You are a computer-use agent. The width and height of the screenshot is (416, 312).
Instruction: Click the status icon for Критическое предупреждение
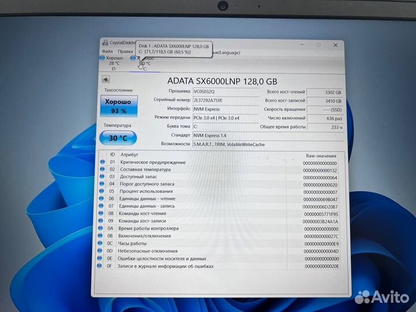tap(103, 162)
